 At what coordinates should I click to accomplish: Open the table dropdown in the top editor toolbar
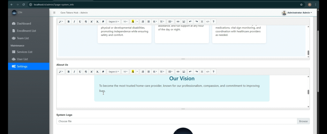pos(171,21)
